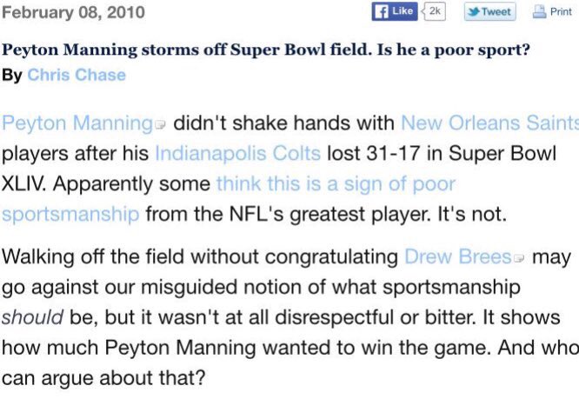Open the 'think this is a sign of poor' link

pos(336,184)
